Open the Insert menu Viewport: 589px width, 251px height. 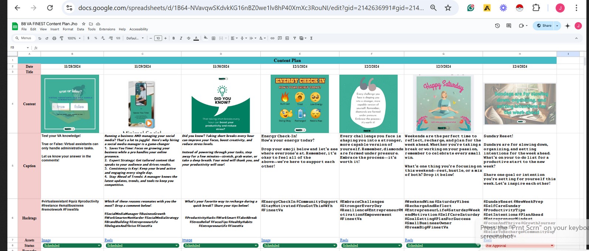click(x=55, y=29)
